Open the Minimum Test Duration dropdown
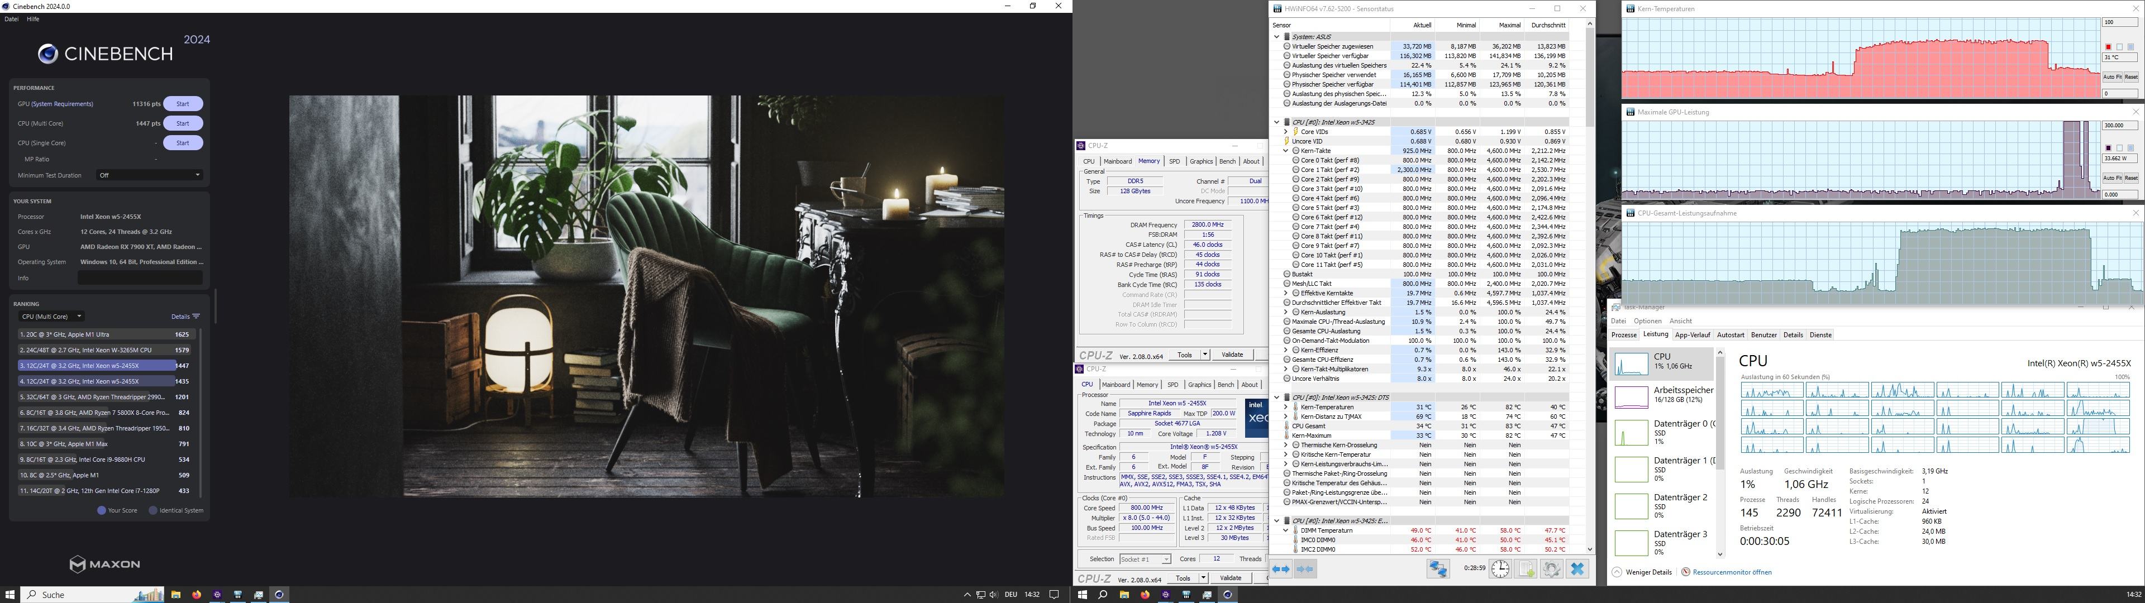 (149, 175)
